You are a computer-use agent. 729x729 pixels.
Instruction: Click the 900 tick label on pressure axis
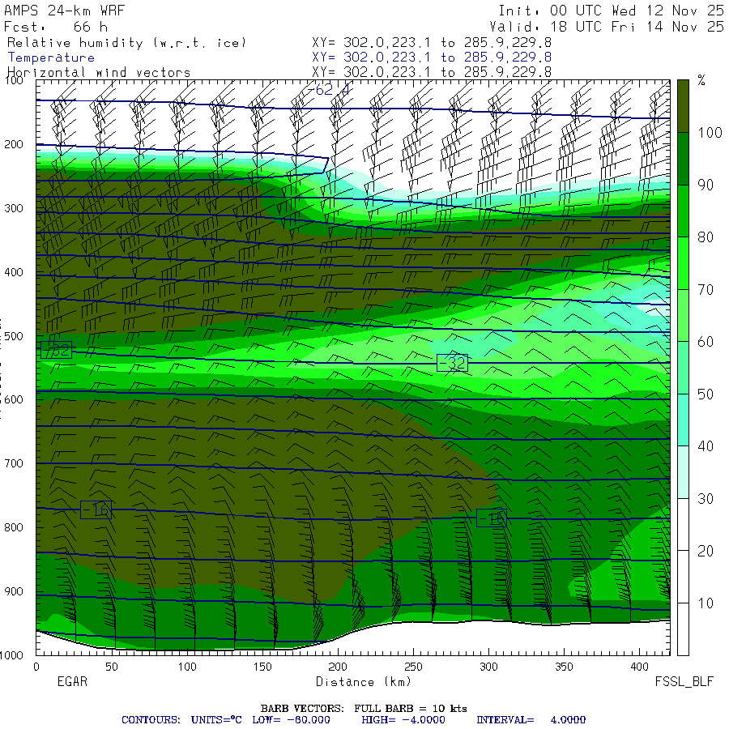pyautogui.click(x=14, y=591)
